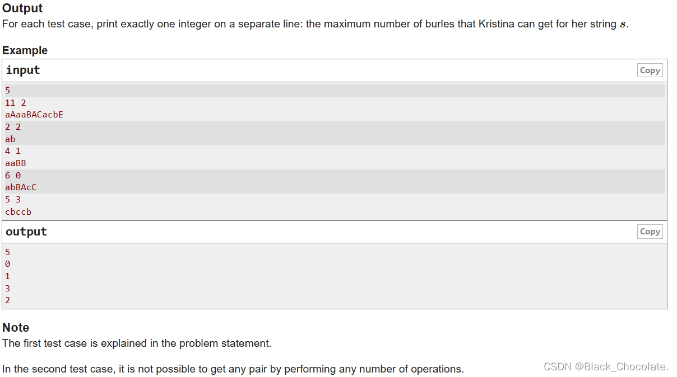Screen dimensions: 677x377
Task: Click the 'Note' section heading
Action: pos(16,327)
